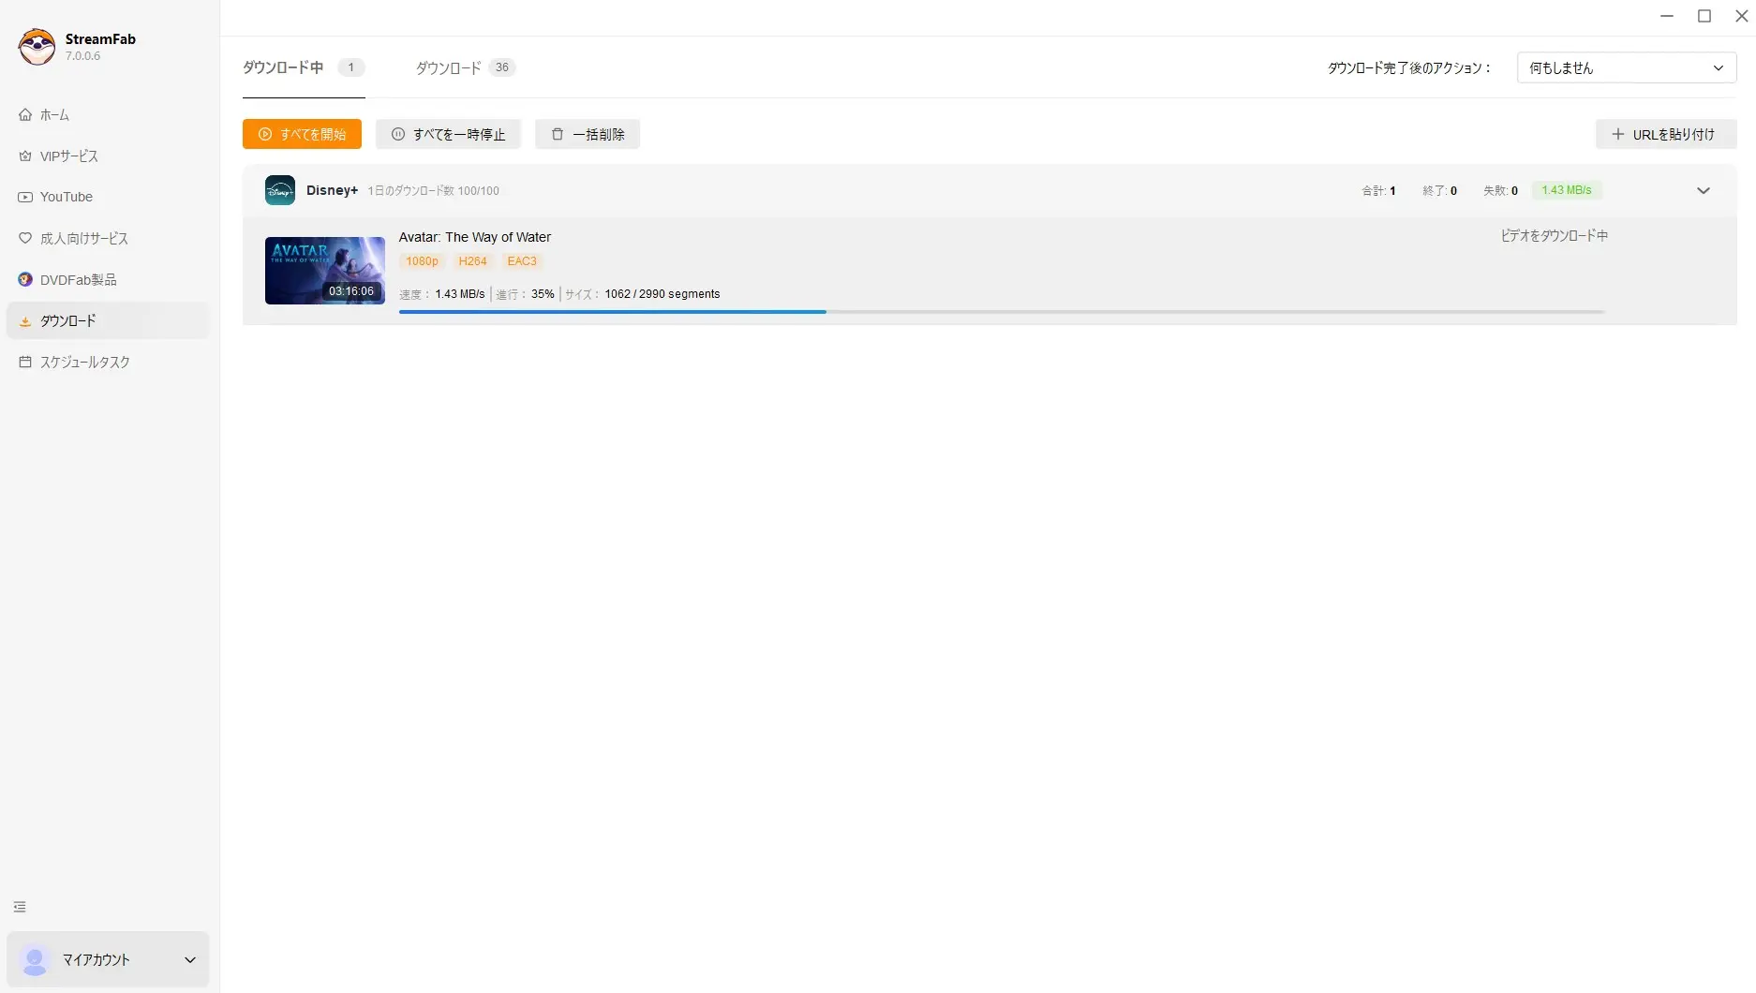The image size is (1756, 993).
Task: Click the Avatar movie thumbnail
Action: click(325, 271)
